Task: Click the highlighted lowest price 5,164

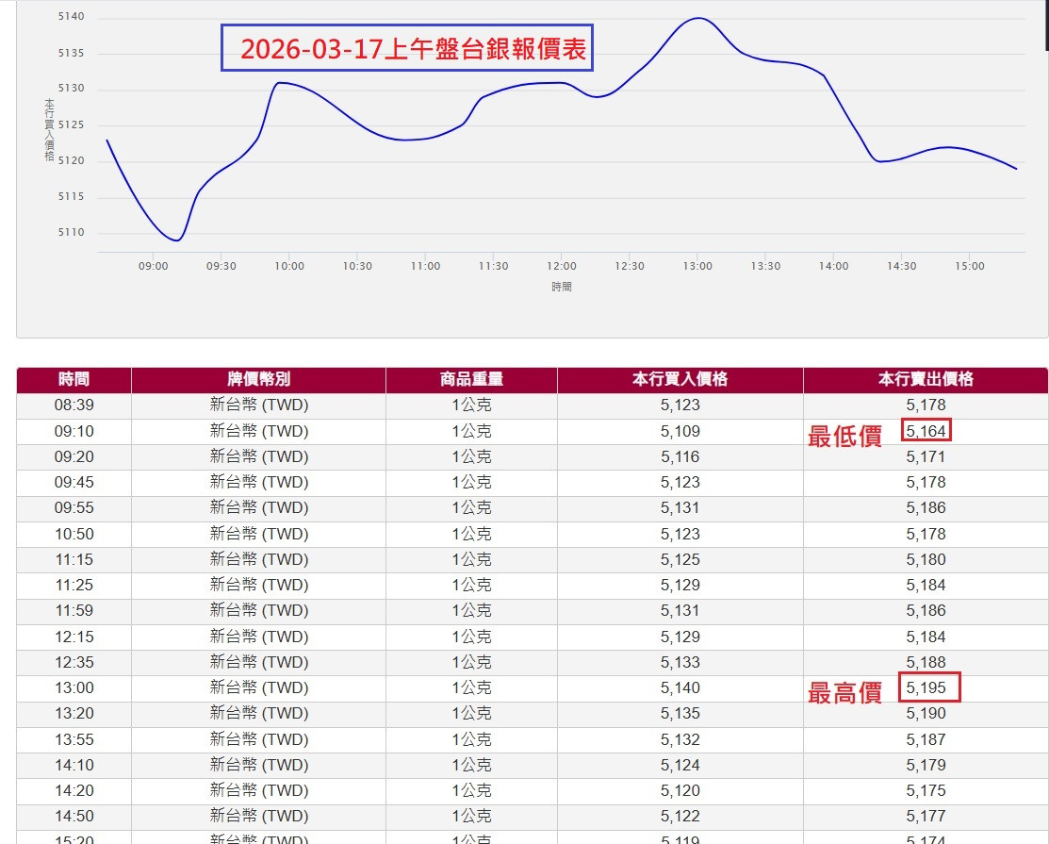Action: click(926, 430)
